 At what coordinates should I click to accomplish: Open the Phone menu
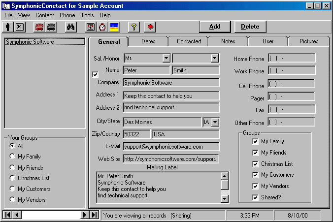pyautogui.click(x=67, y=15)
